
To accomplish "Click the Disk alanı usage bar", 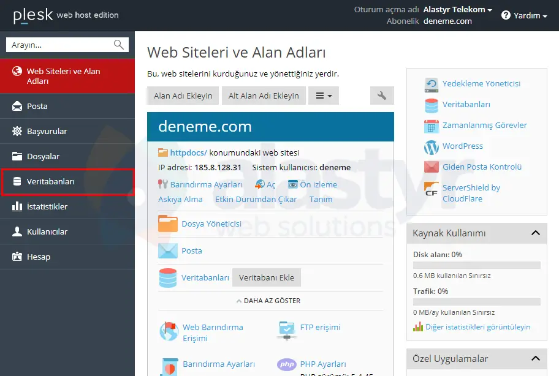I will (477, 265).
